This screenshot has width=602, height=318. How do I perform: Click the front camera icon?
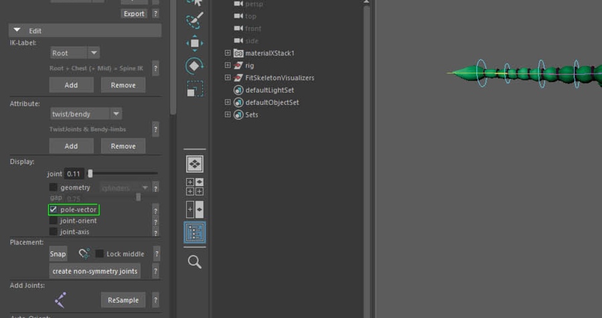coord(238,28)
